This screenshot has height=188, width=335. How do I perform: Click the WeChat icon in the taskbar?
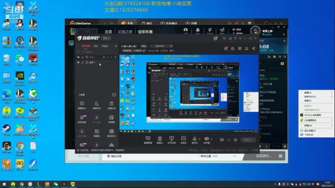pos(56,184)
